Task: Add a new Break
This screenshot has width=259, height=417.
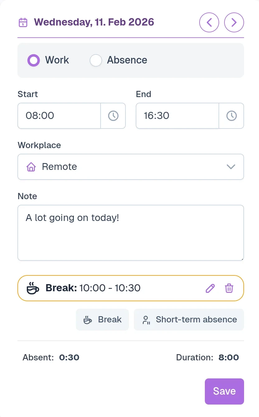Action: (102, 320)
